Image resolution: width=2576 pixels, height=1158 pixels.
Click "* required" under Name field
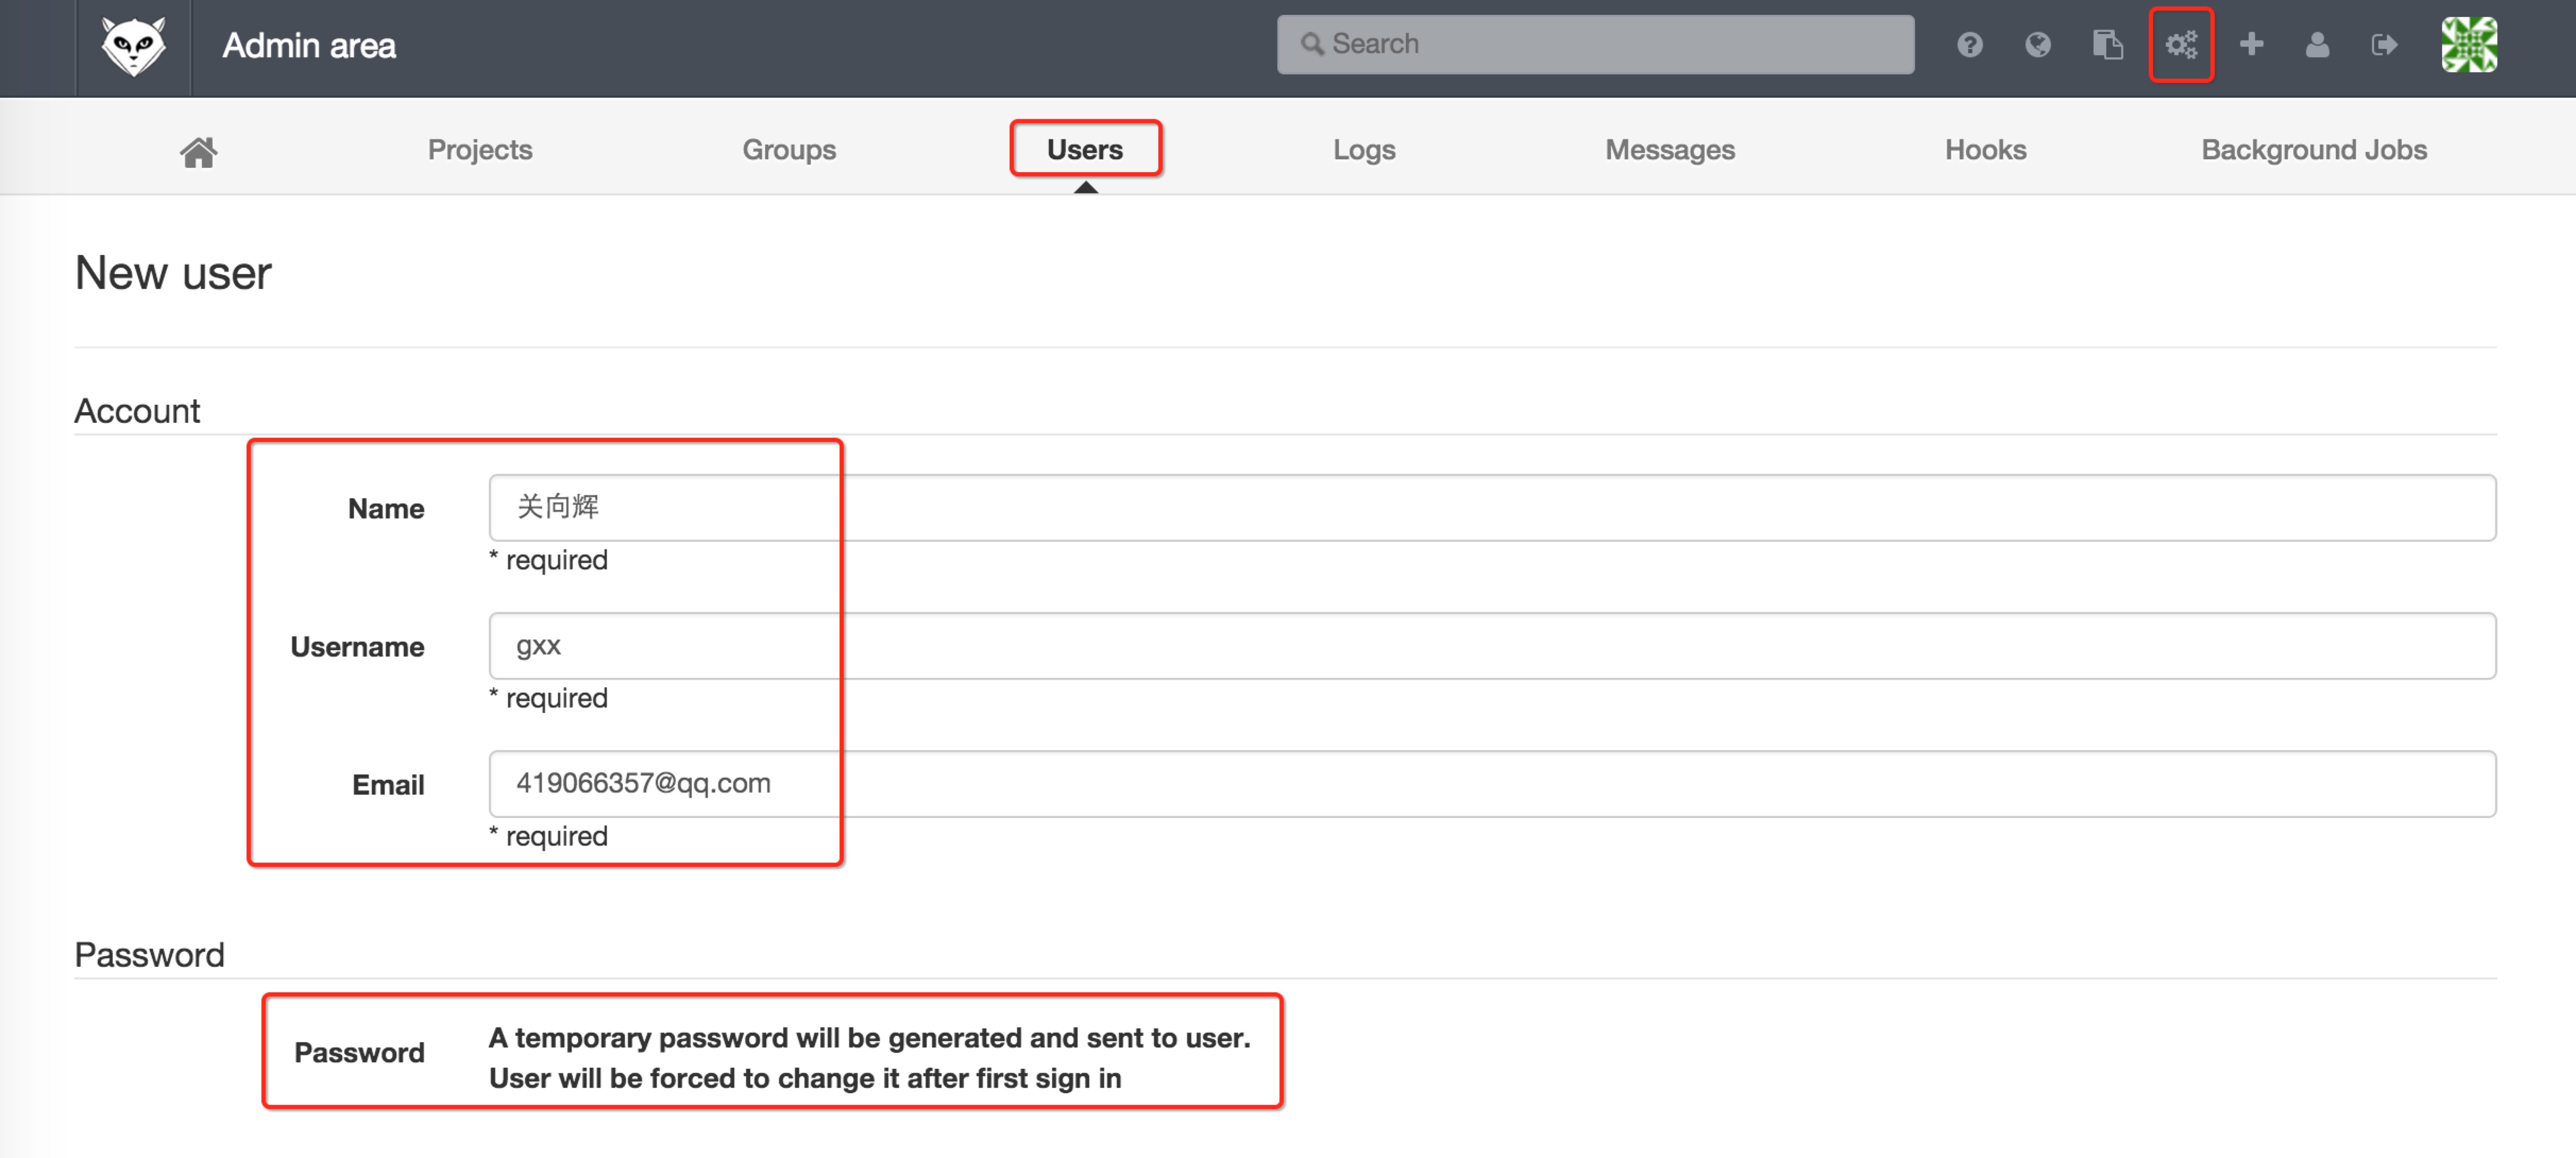tap(548, 560)
